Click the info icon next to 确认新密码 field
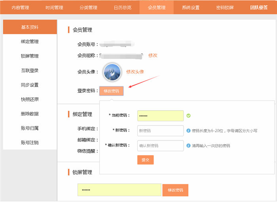277x202 pixels. point(188,145)
